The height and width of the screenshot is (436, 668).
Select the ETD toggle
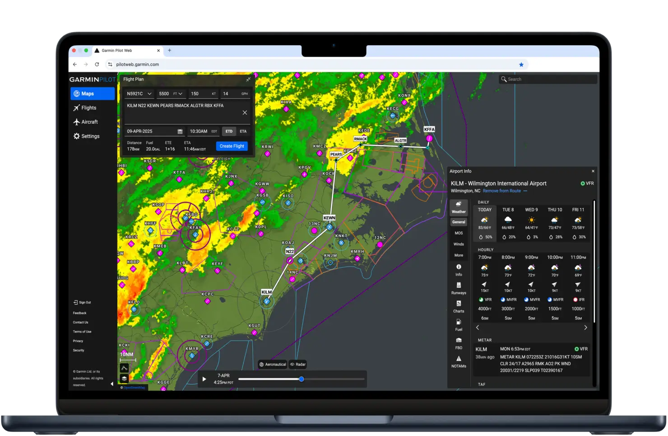[x=229, y=131]
